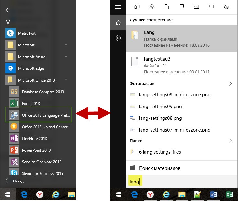The image size is (238, 201).
Task: Open the 6 lang settings_files folder
Action: pos(182,152)
